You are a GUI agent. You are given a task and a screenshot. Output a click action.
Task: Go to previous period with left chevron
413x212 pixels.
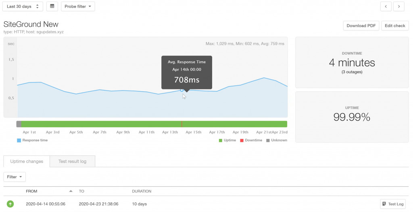tap(386, 6)
